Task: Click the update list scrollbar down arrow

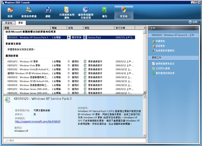Action: point(144,92)
